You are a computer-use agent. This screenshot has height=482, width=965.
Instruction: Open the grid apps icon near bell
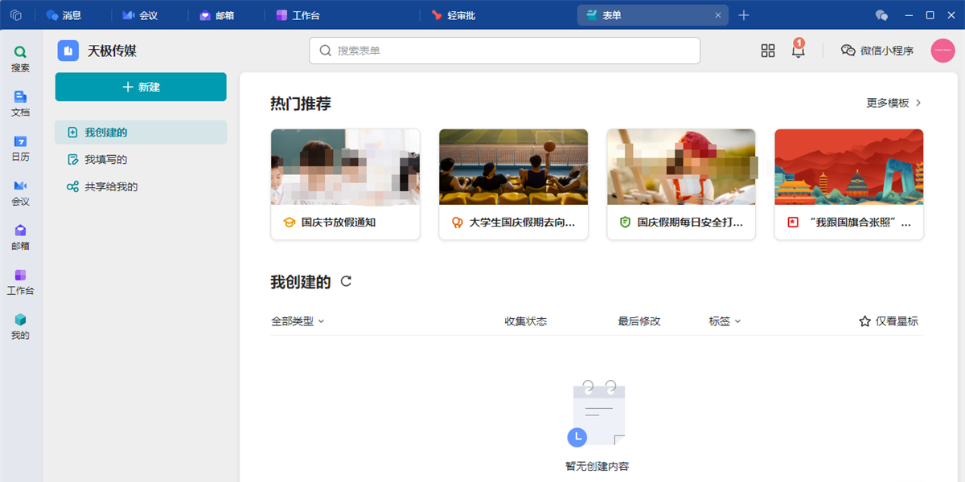pyautogui.click(x=768, y=51)
